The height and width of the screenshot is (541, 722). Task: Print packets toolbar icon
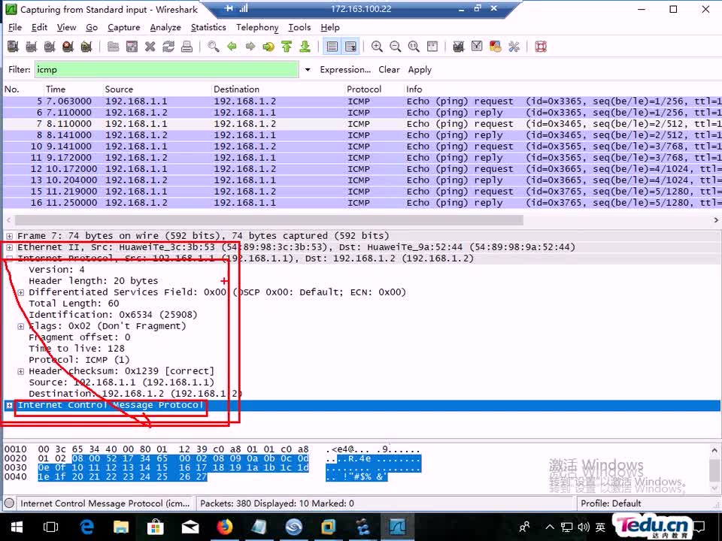(x=187, y=47)
